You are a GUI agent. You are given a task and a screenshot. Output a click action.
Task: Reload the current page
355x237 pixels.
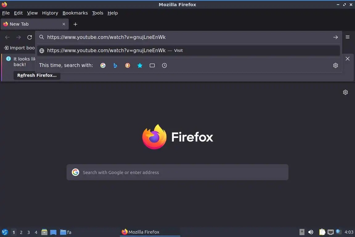(x=30, y=37)
